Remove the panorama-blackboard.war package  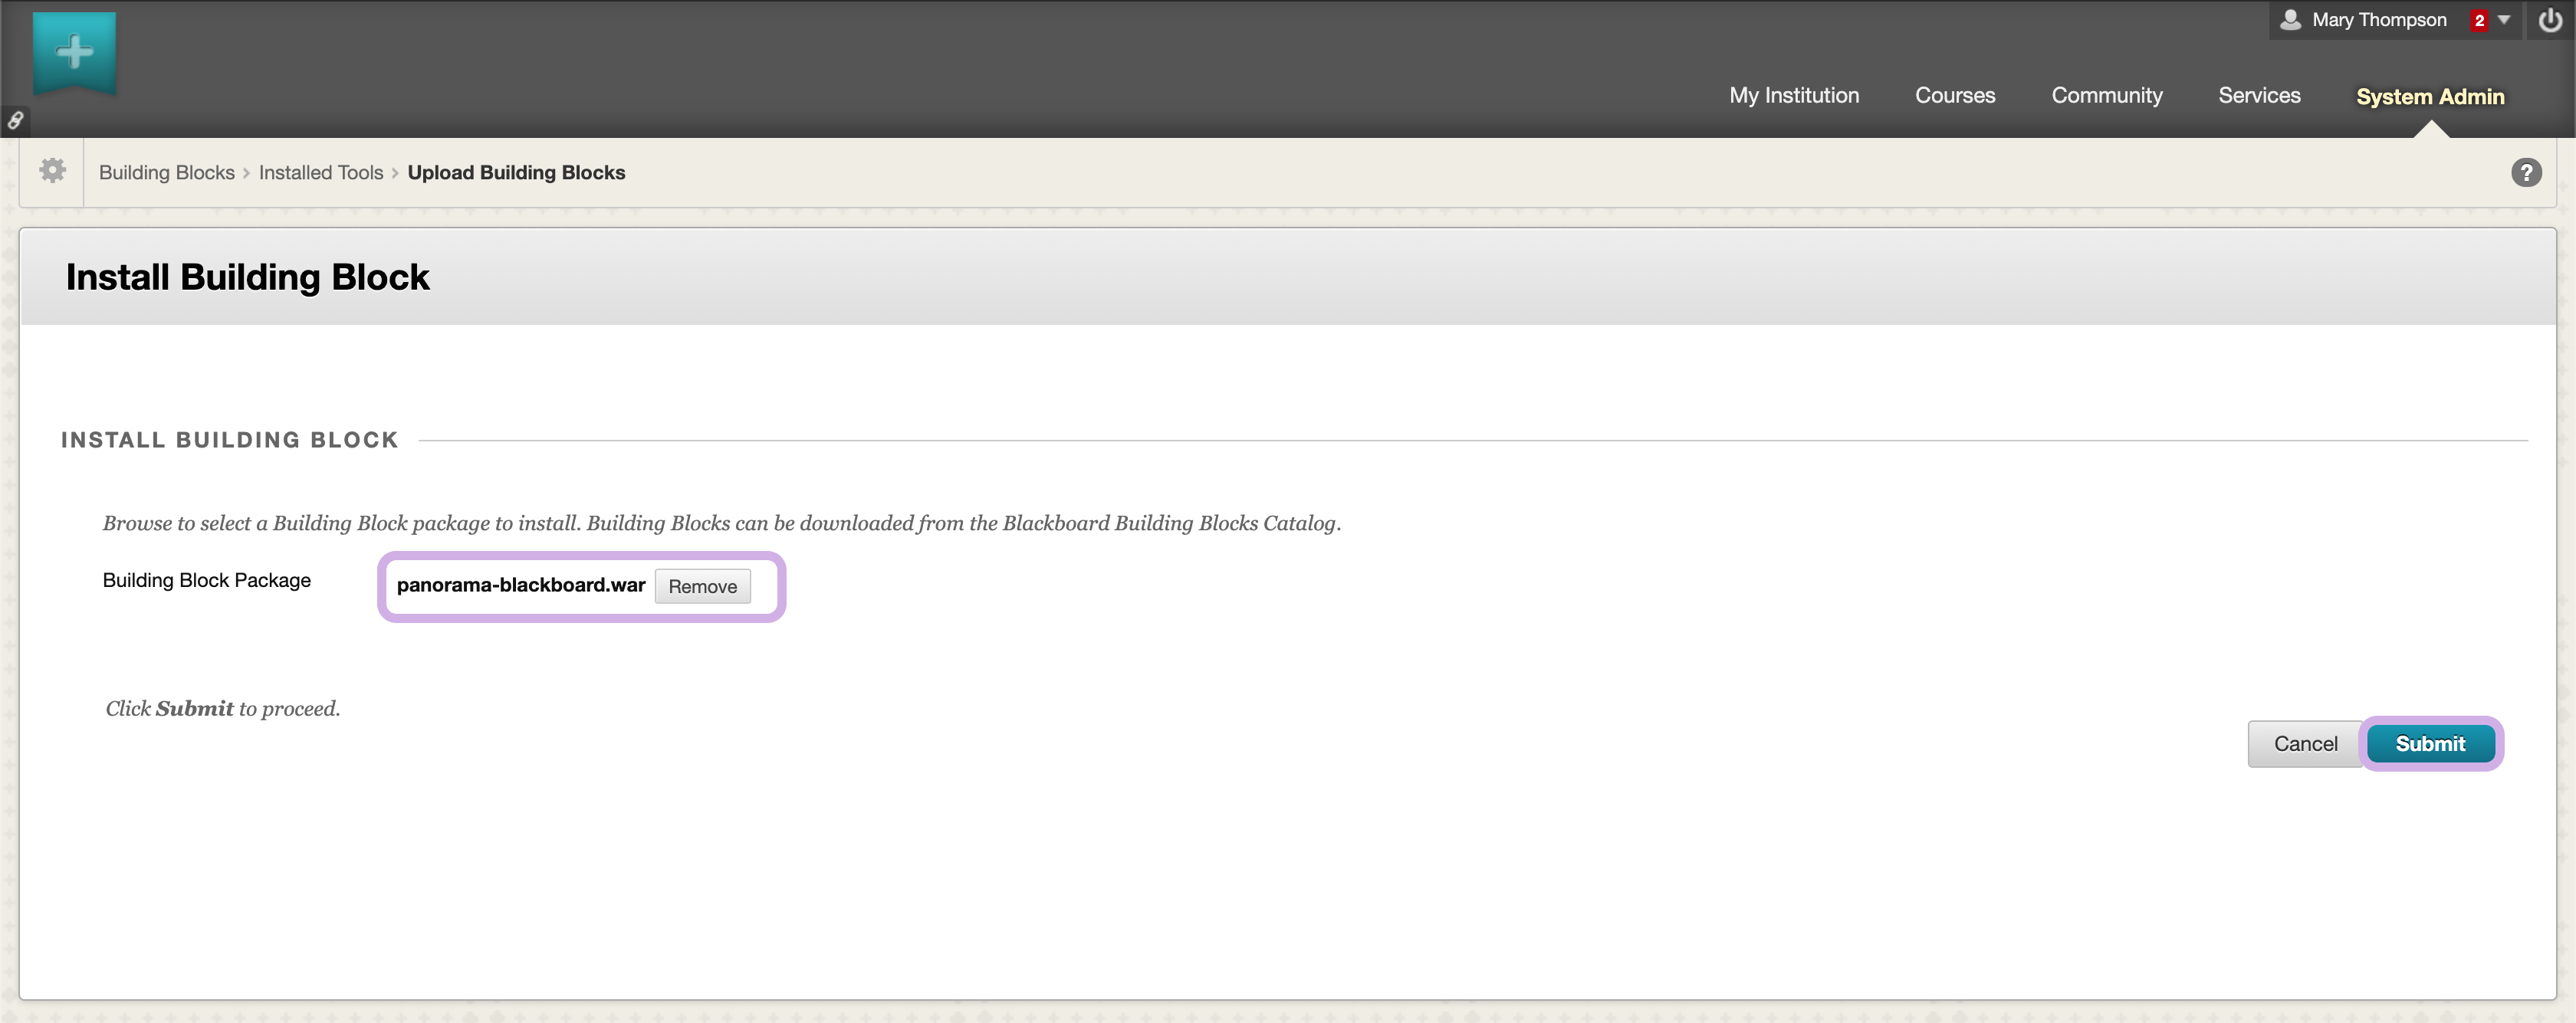tap(702, 586)
